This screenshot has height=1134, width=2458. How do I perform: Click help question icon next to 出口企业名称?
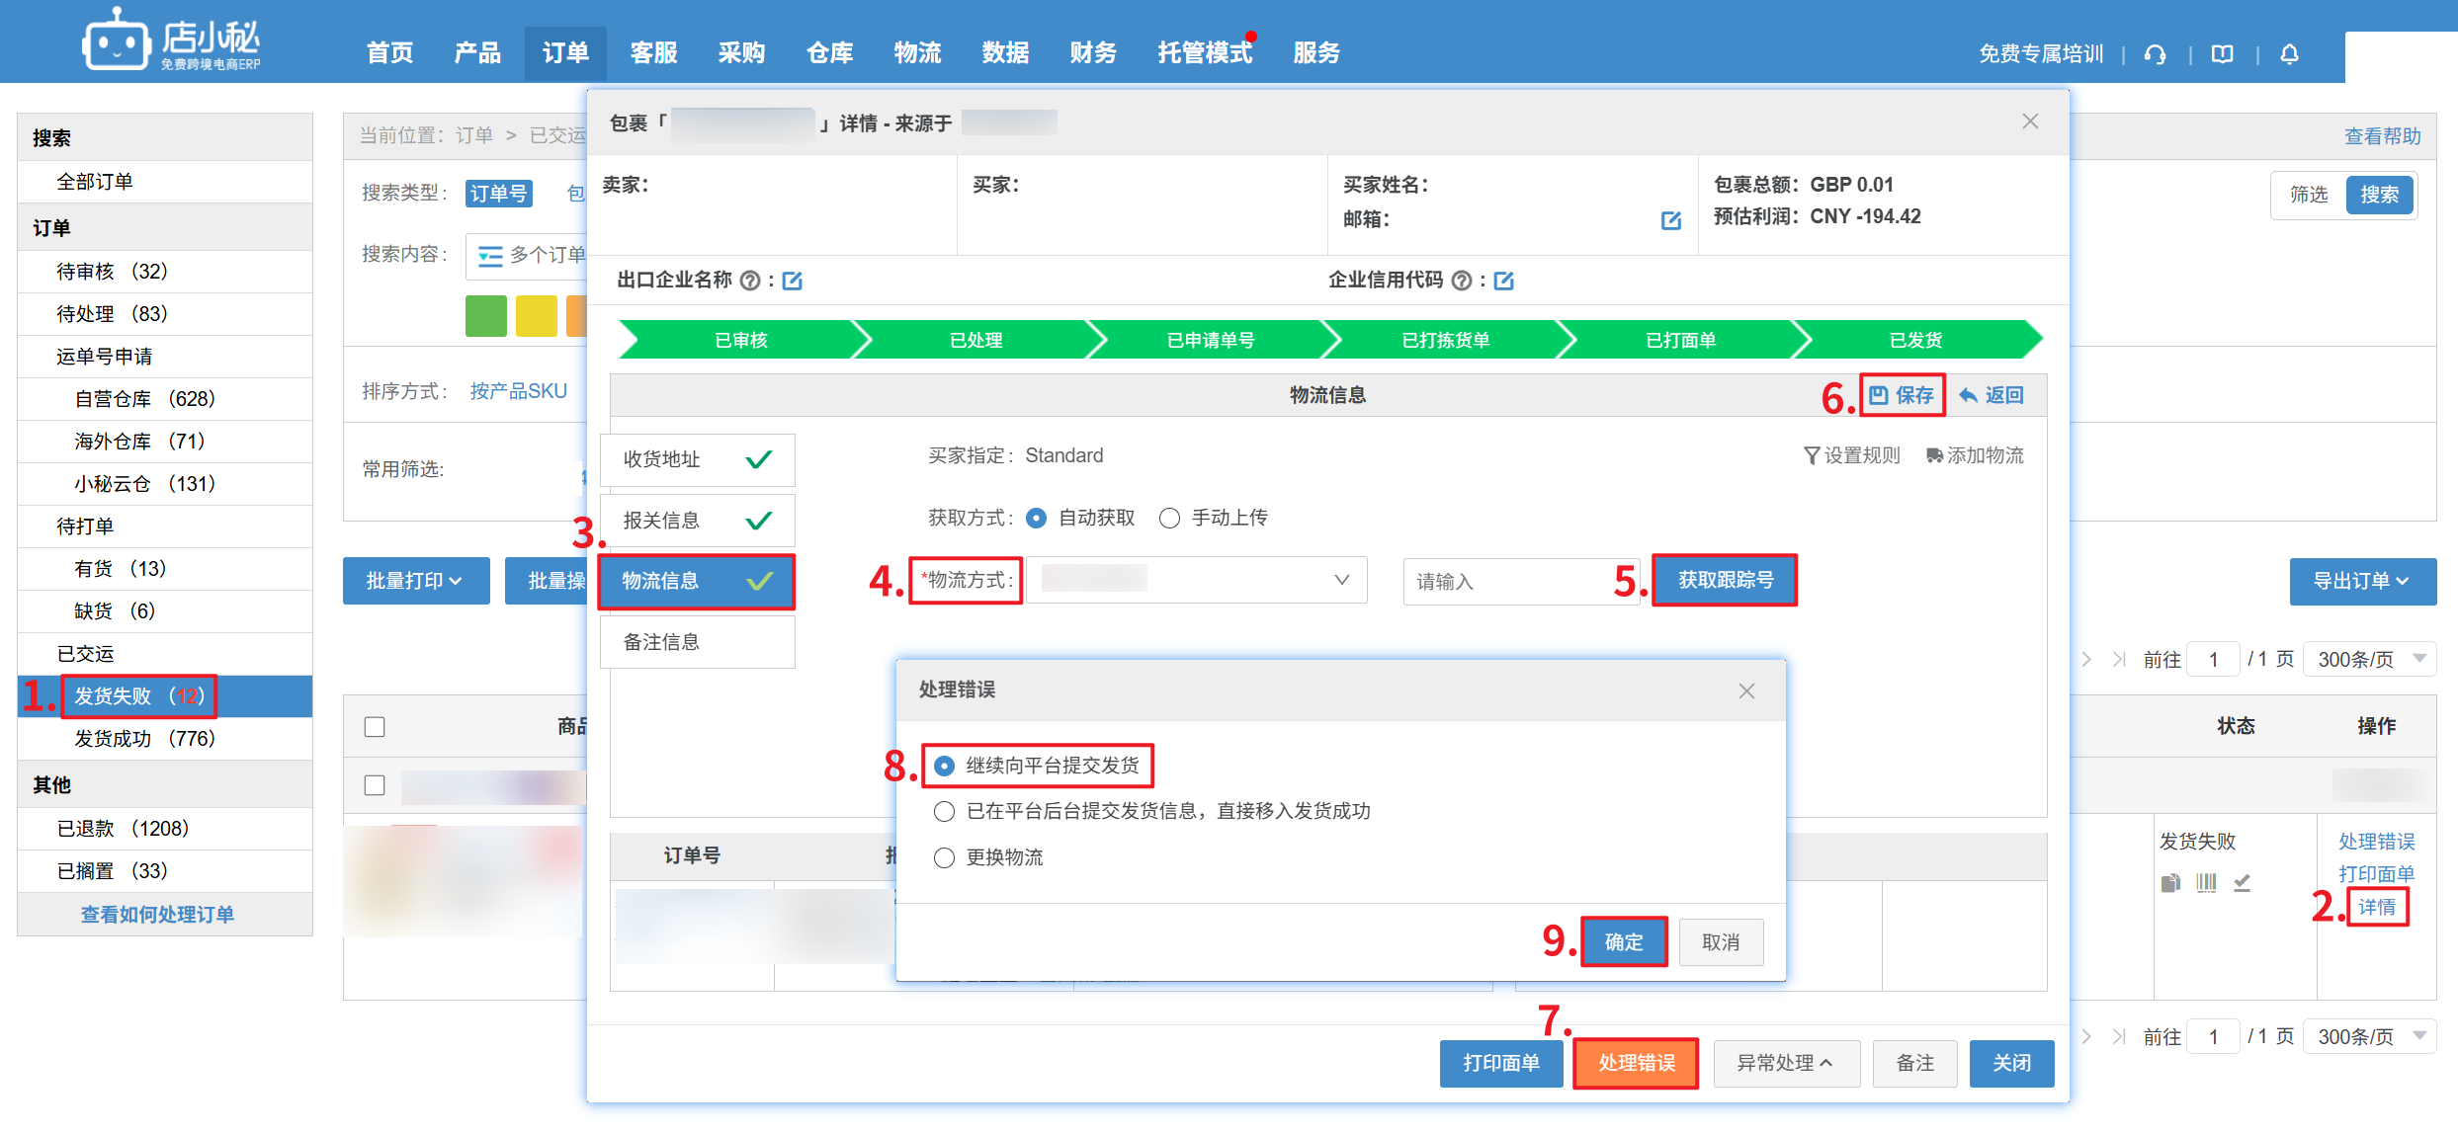pos(750,282)
